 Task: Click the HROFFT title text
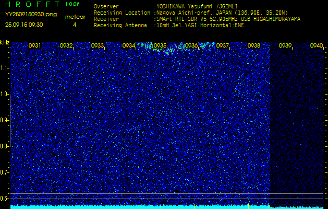coord(33,4)
